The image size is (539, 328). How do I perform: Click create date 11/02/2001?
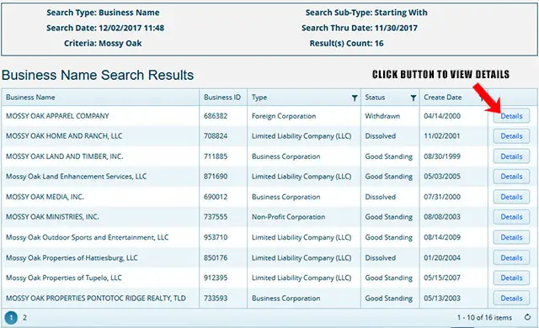click(x=441, y=136)
